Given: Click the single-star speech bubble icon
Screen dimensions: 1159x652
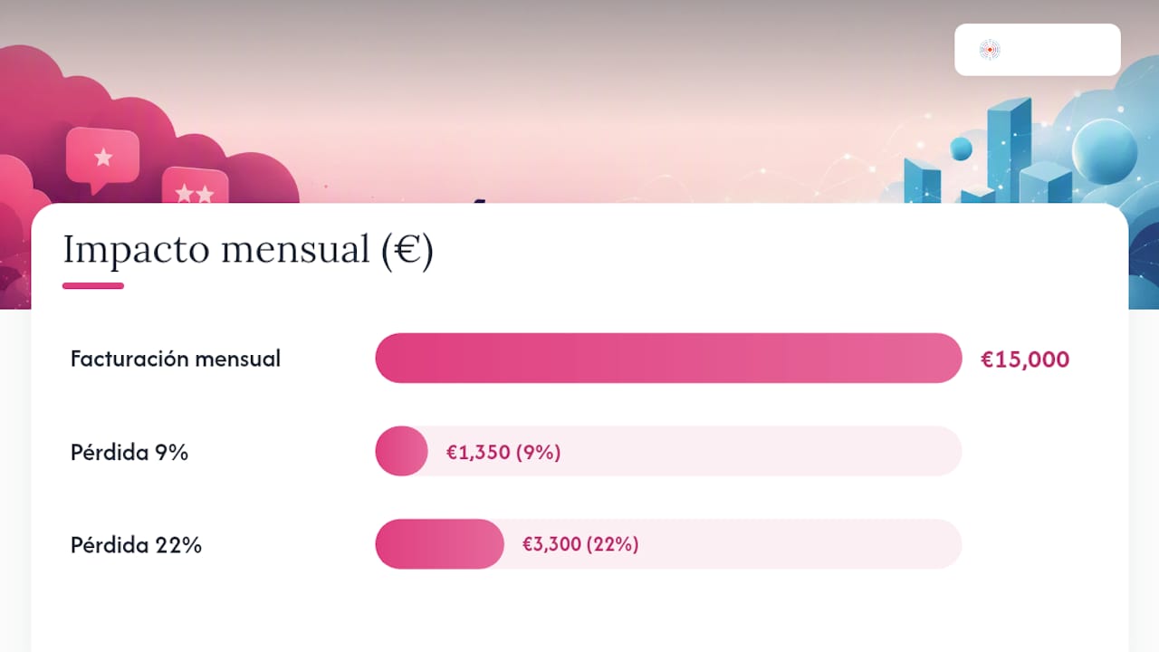Looking at the screenshot, I should [x=102, y=159].
